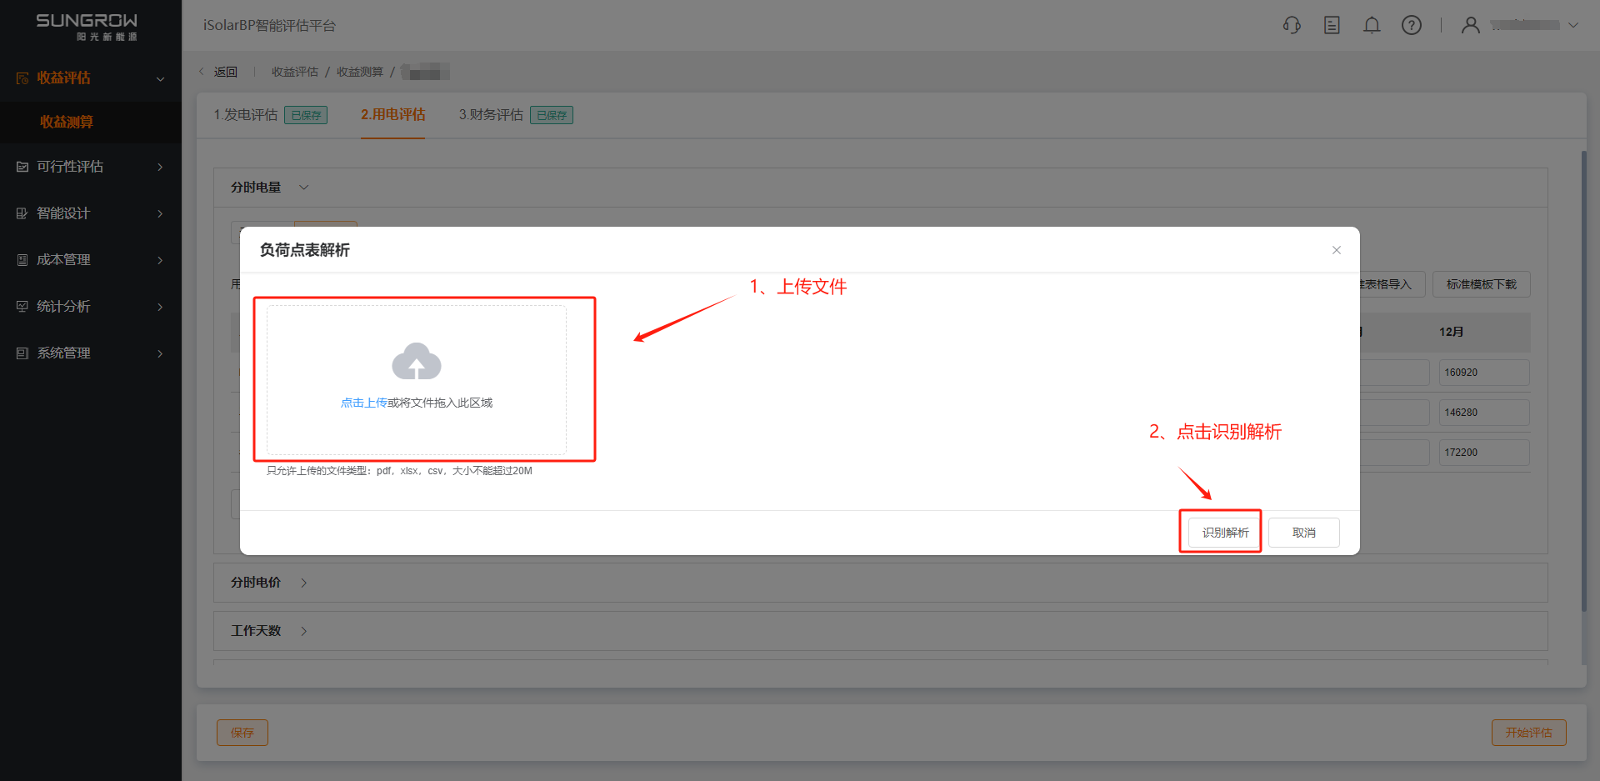Screen dimensions: 1600x781
Task: Open the user account dropdown arrow
Action: coord(1573,25)
